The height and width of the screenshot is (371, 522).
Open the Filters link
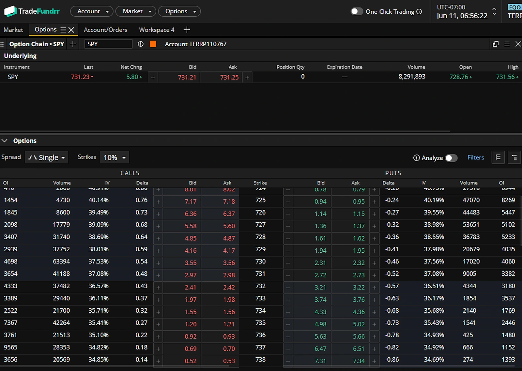(x=476, y=157)
